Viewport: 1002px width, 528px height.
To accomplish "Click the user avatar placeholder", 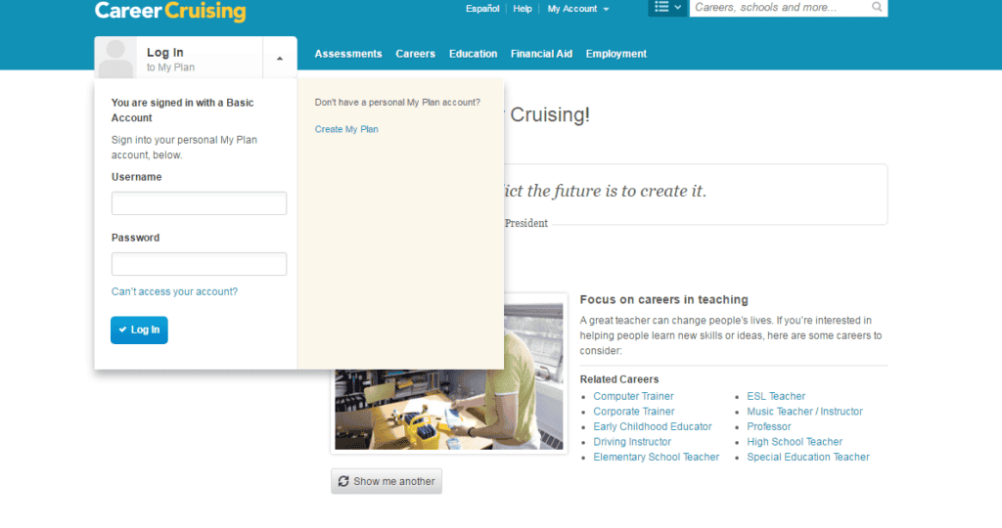I will click(115, 58).
